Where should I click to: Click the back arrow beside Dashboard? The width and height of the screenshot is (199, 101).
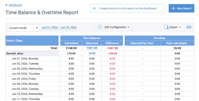pos(7,5)
